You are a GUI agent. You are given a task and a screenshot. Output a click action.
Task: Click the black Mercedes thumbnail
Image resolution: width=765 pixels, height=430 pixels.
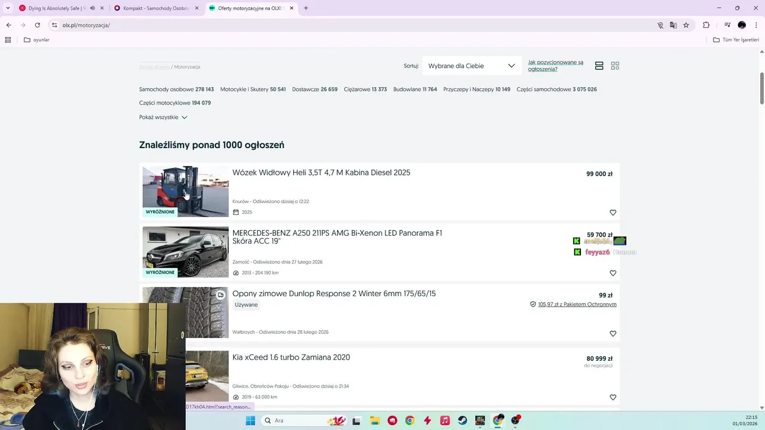coord(185,251)
